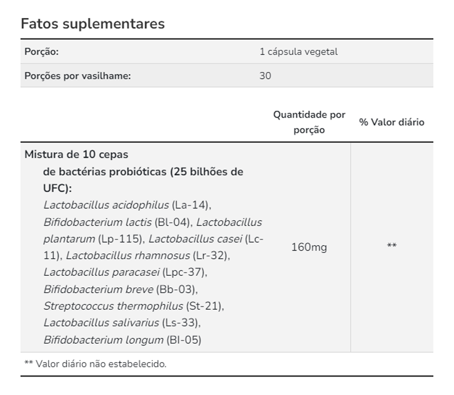Select the "Porção:" row label

(42, 52)
